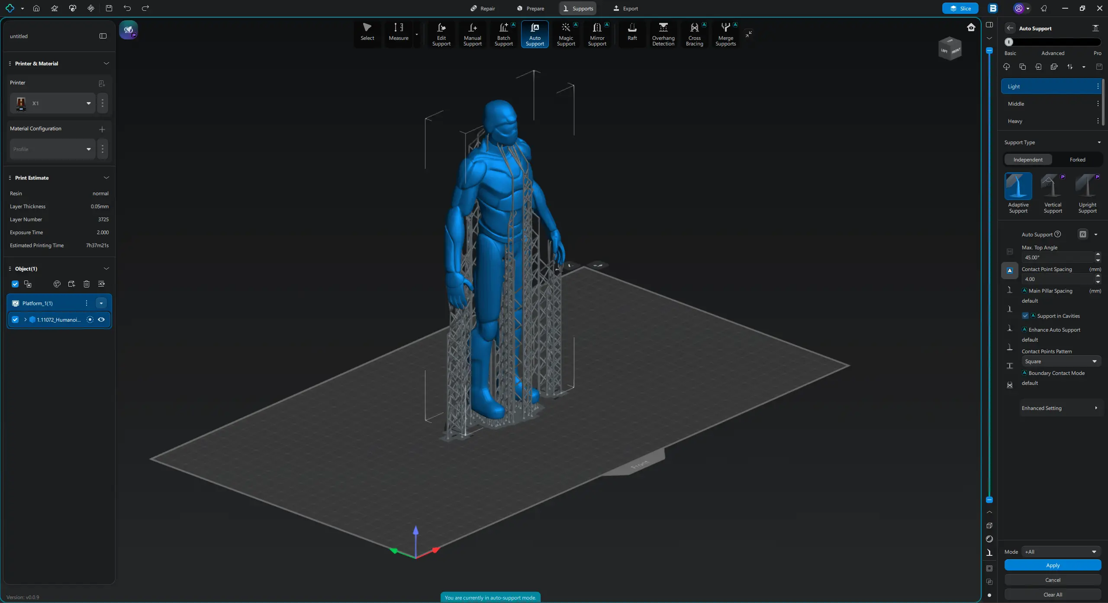Open the Cross Bracing tool
The width and height of the screenshot is (1108, 603).
[694, 34]
